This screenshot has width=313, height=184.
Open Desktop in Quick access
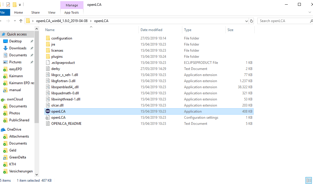click(x=15, y=41)
